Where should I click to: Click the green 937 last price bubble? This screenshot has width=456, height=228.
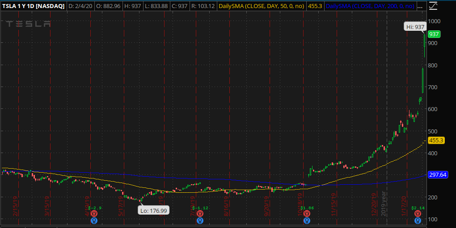pyautogui.click(x=434, y=34)
